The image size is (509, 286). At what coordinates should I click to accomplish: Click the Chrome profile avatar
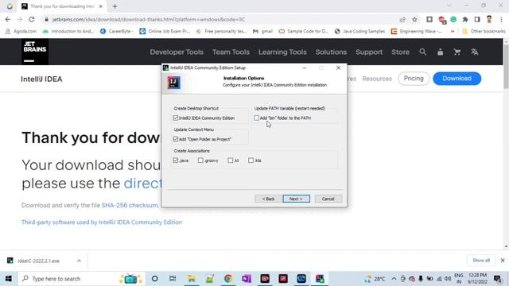tap(489, 19)
